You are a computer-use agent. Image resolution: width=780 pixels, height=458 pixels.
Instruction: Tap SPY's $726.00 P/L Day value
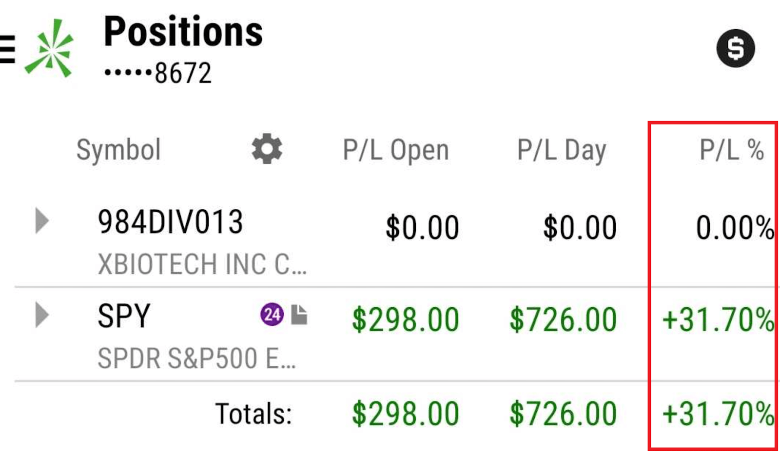[563, 320]
